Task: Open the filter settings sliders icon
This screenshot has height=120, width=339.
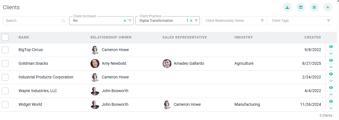Action: tap(314, 7)
